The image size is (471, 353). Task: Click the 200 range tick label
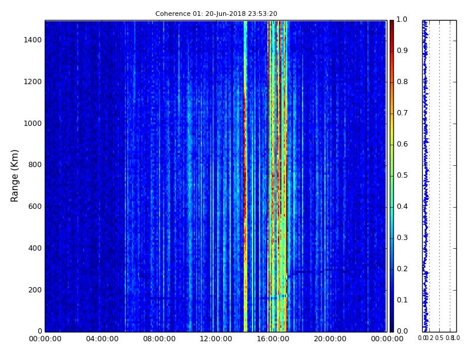tap(35, 290)
